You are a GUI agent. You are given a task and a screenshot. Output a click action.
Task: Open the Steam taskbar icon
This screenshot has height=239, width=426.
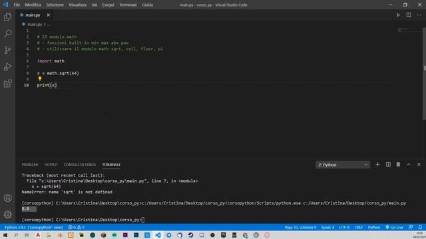pyautogui.click(x=191, y=235)
